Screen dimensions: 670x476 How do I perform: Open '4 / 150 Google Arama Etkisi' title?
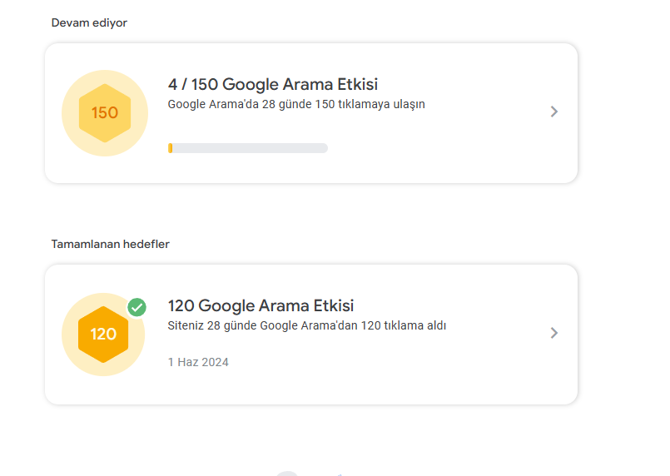(273, 84)
